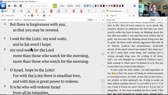Click Book V breadcrumb link
This screenshot has width=168, height=95.
tap(10, 20)
